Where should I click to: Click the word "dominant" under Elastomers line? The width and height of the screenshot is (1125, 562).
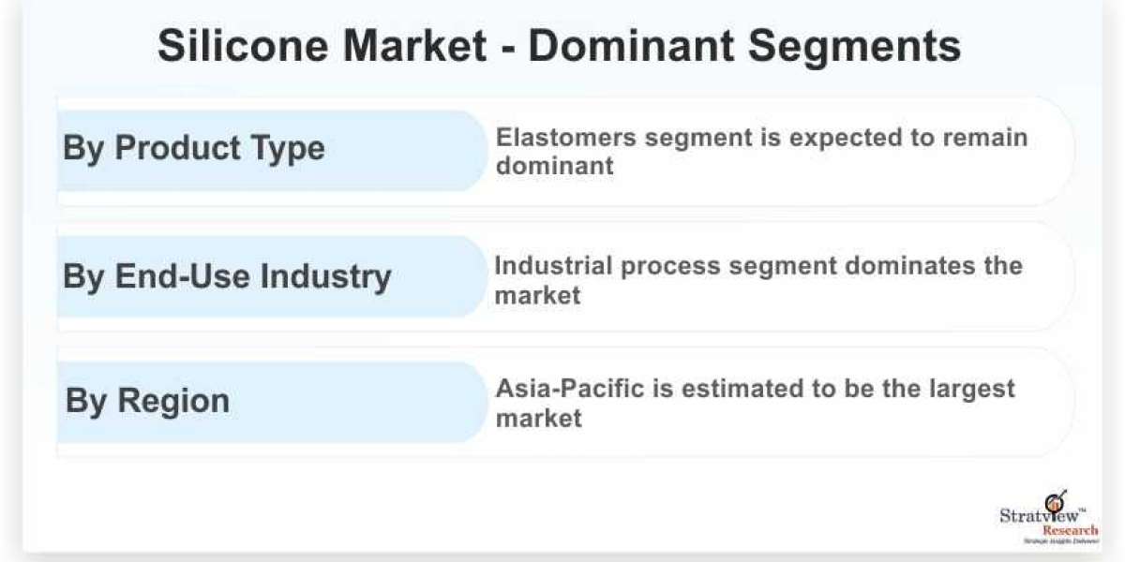click(555, 166)
